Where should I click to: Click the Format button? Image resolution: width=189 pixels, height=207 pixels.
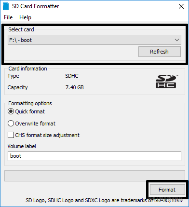pyautogui.click(x=167, y=190)
